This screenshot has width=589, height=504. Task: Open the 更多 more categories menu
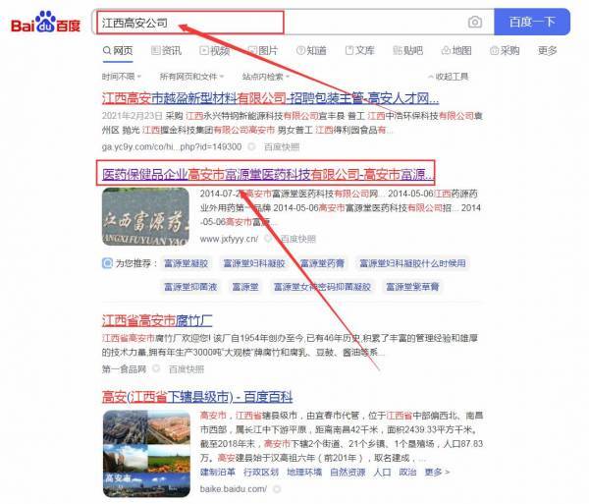point(548,51)
